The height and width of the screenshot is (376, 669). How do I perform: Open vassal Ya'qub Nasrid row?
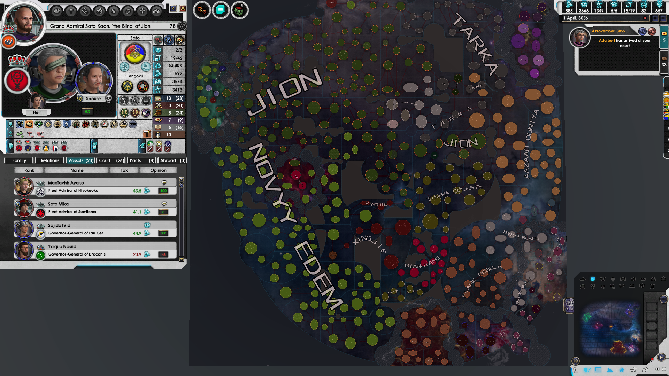tap(95, 251)
